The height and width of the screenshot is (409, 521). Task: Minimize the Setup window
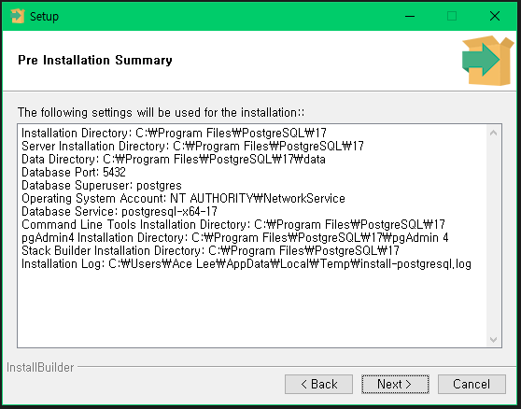(x=410, y=16)
